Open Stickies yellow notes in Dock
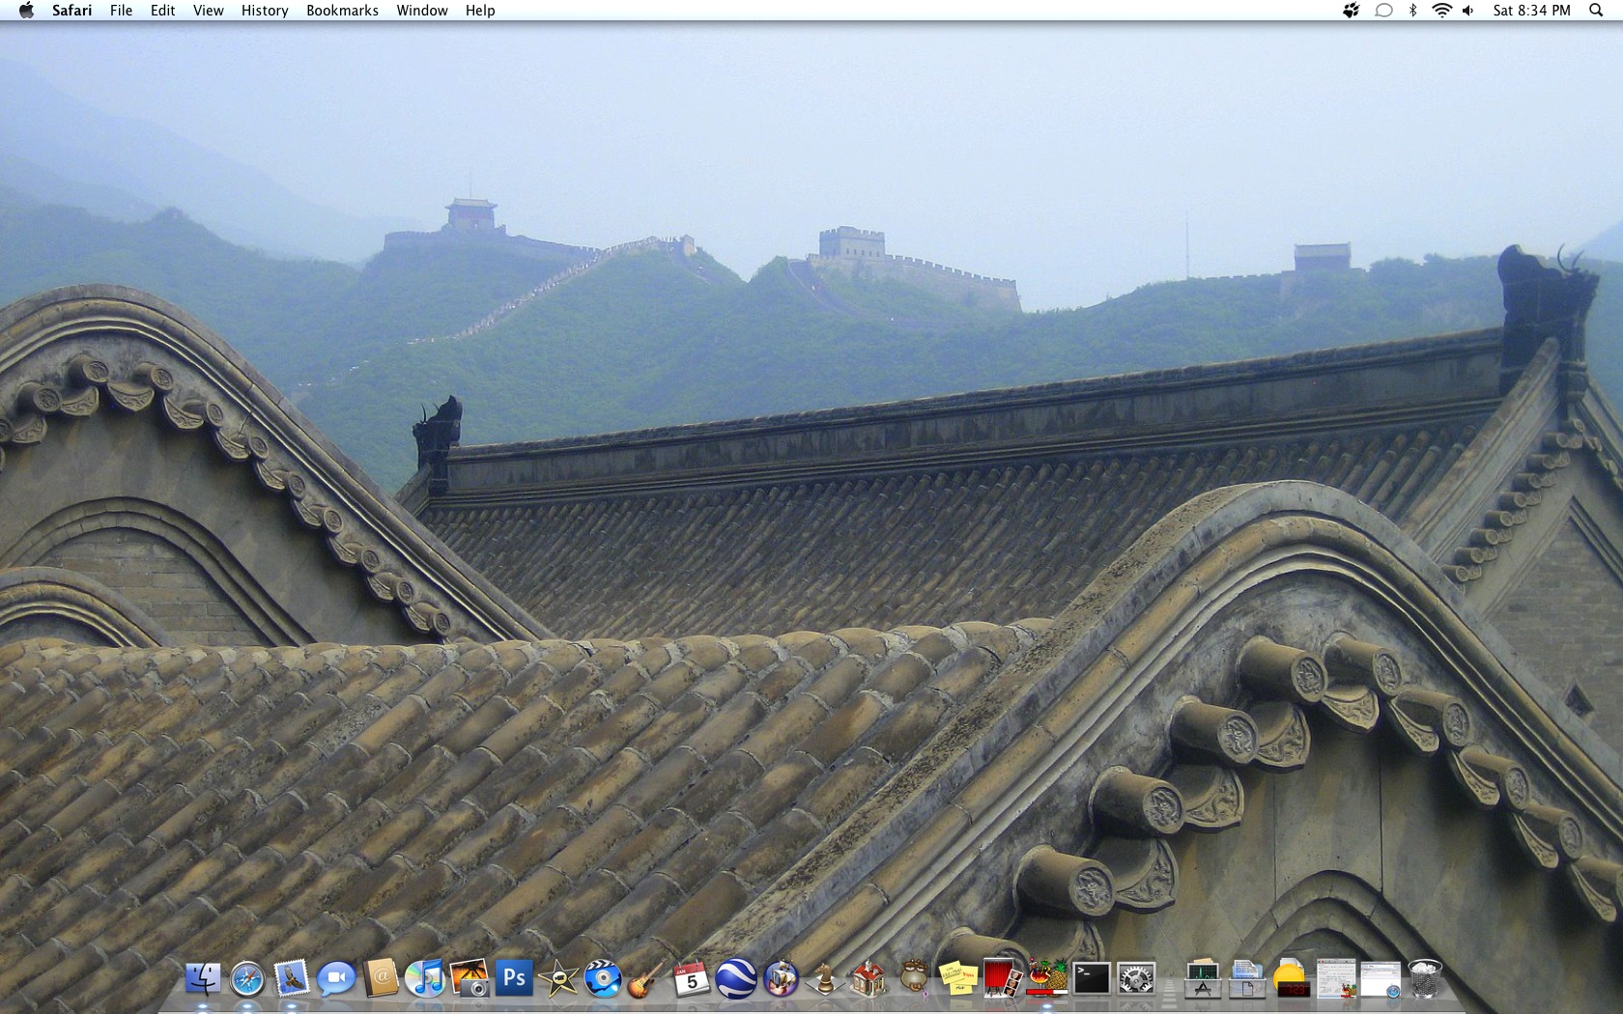1623x1014 pixels. coord(958,978)
